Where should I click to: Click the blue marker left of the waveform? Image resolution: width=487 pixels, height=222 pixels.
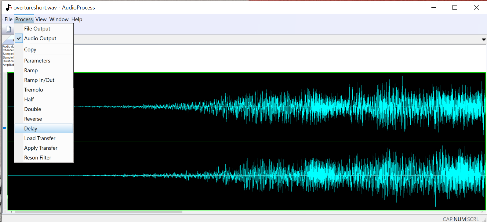[x=5, y=128]
